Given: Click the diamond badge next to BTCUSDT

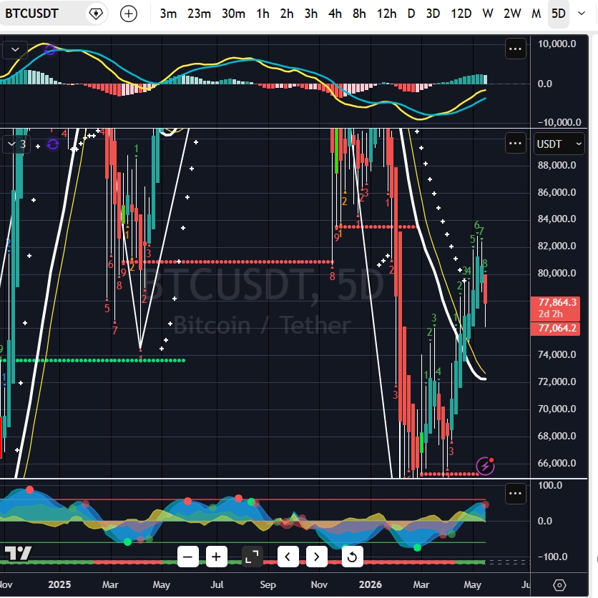Looking at the screenshot, I should [x=95, y=14].
